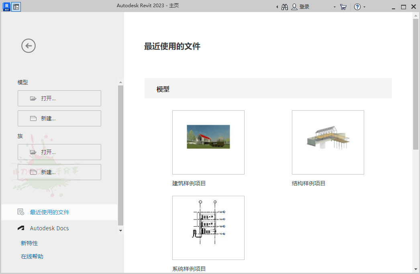The height and width of the screenshot is (274, 420).
Task: Open the Autodesk App Store cart icon
Action: (343, 6)
